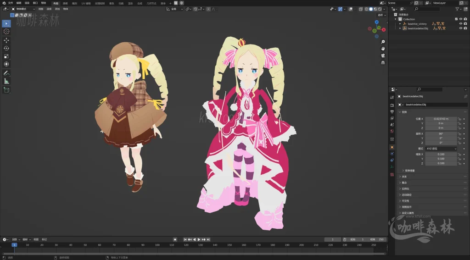This screenshot has width=470, height=260.
Task: Click the zoom magnifier icon in viewport
Action: tap(383, 42)
